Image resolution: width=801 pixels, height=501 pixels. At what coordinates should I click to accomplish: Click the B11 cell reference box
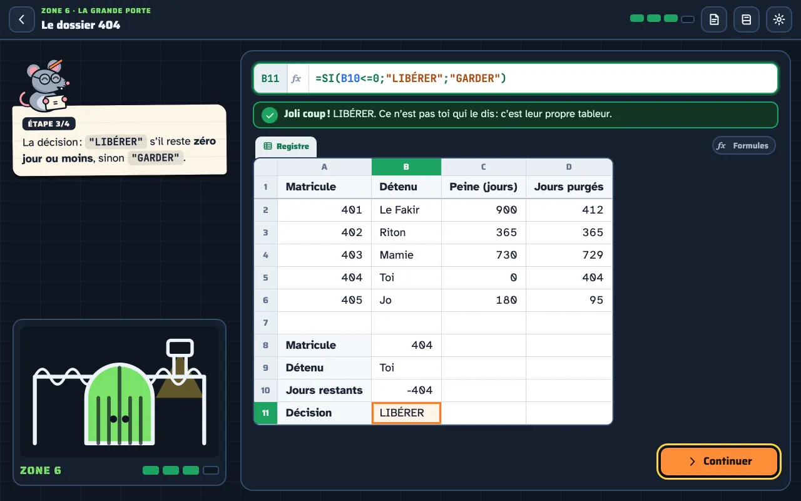pyautogui.click(x=270, y=78)
